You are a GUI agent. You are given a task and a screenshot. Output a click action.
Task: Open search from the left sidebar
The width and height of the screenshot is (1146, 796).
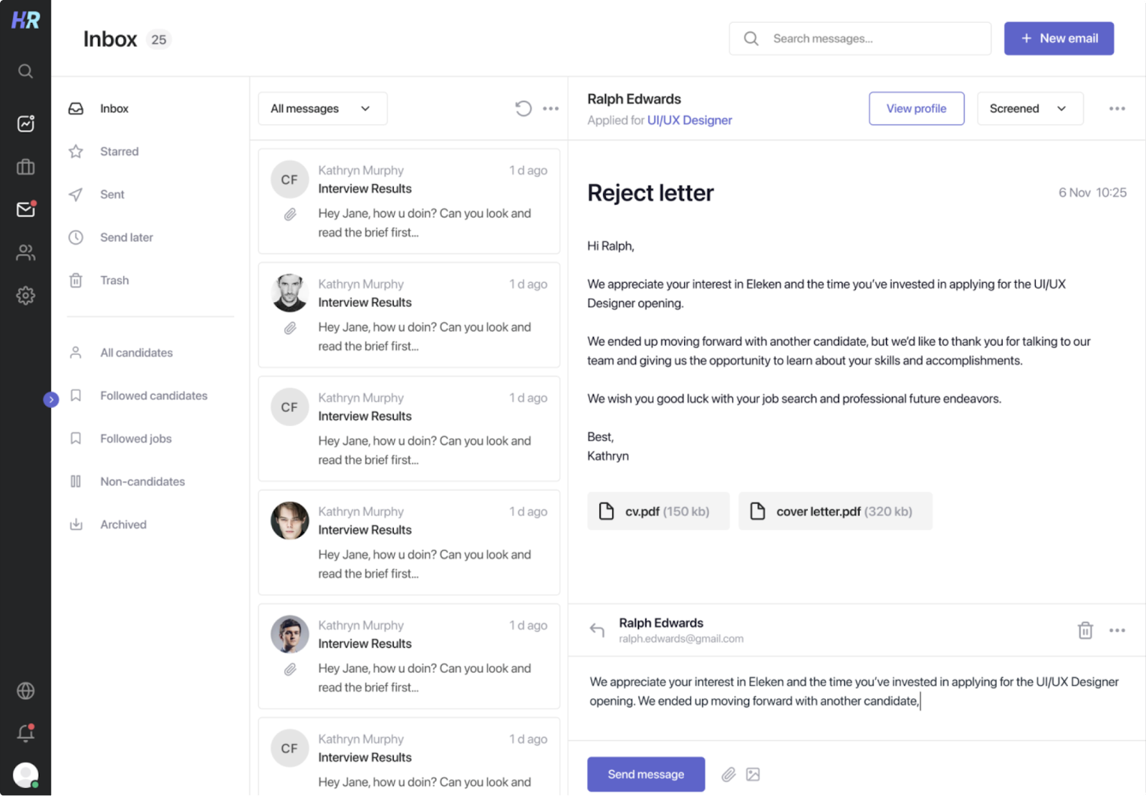pyautogui.click(x=26, y=71)
